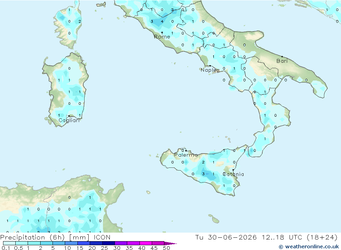This screenshot has width=341, height=250.
Task: Pick the 45–50 mm legend swatch
Action: pyautogui.click(x=158, y=243)
